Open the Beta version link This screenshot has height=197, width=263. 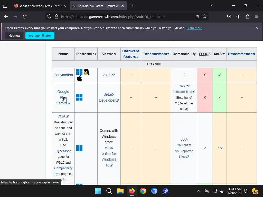[x=109, y=94]
